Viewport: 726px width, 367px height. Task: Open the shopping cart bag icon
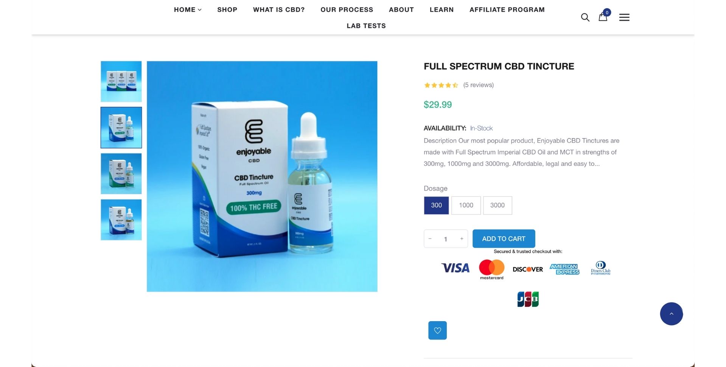603,17
